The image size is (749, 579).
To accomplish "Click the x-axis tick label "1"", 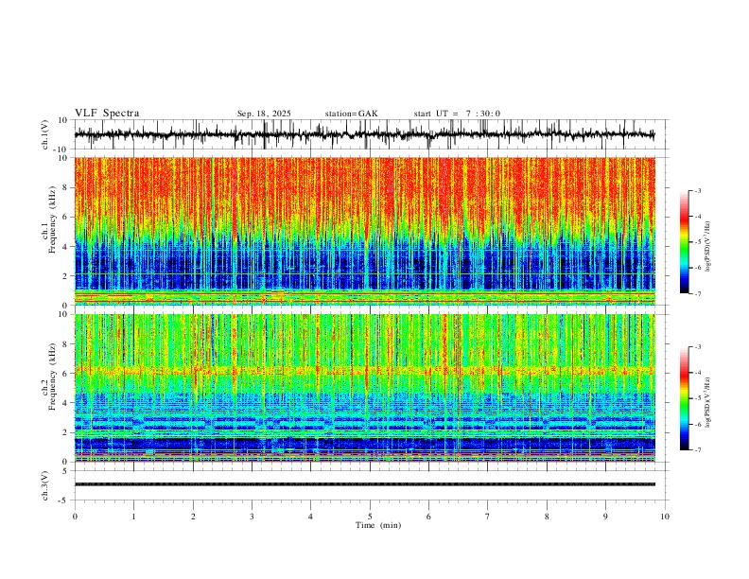I will pos(133,517).
